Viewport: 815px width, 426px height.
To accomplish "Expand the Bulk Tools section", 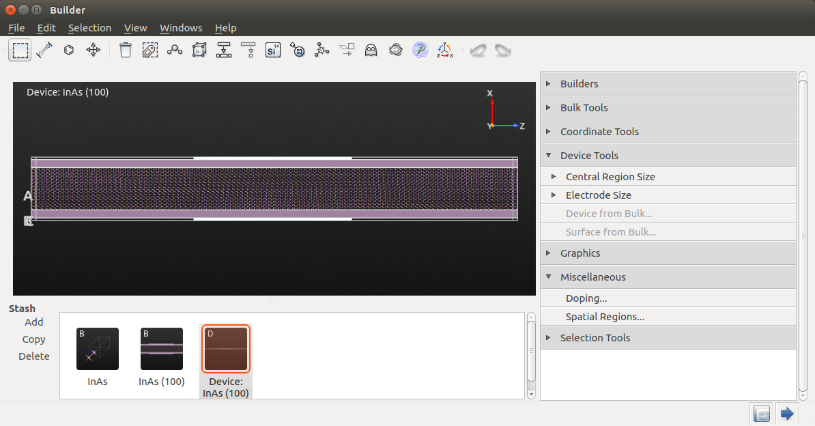I will pyautogui.click(x=668, y=108).
